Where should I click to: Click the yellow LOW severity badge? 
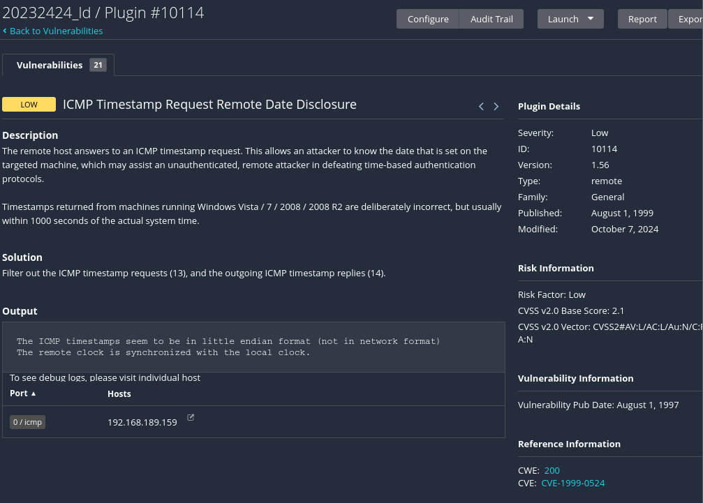coord(29,105)
